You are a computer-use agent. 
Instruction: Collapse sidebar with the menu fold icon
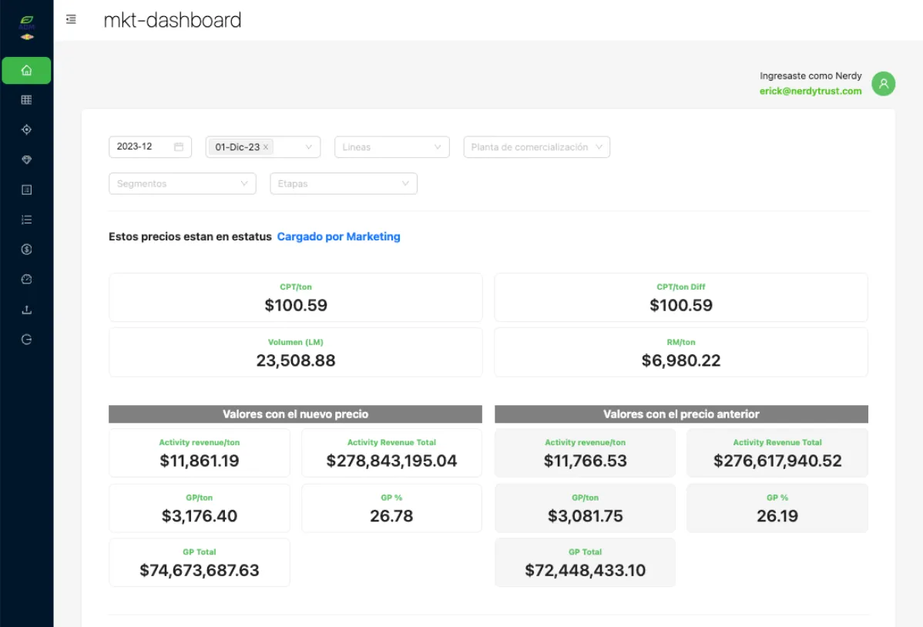coord(71,19)
